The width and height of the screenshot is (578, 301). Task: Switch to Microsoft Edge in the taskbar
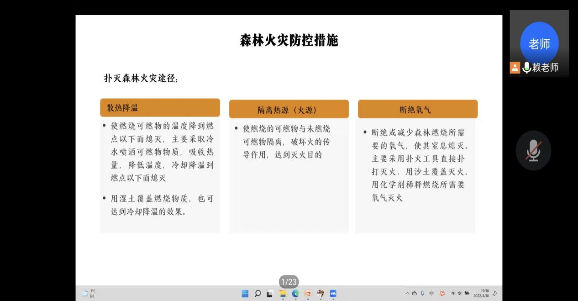pyautogui.click(x=295, y=294)
